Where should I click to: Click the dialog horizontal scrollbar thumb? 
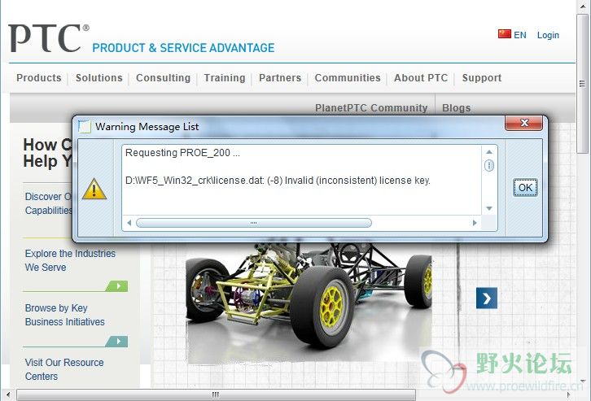click(254, 223)
